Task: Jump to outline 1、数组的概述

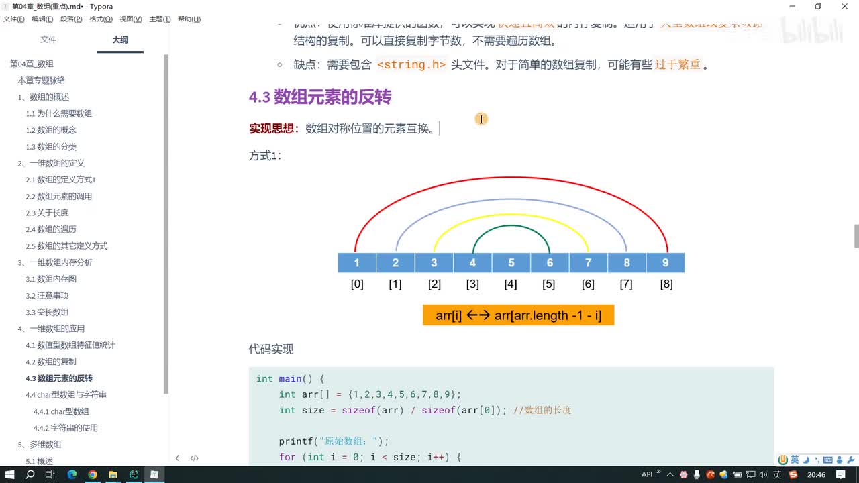Action: click(x=44, y=97)
